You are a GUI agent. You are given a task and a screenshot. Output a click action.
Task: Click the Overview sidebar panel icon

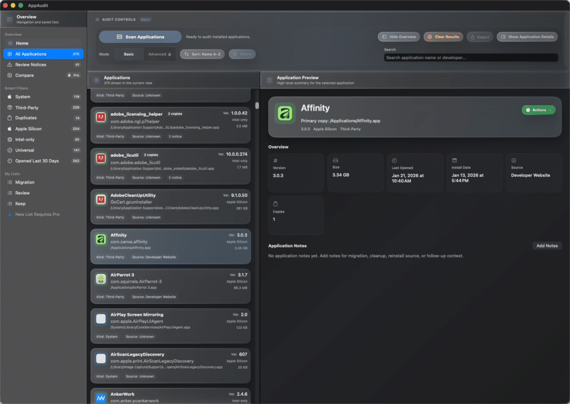pyautogui.click(x=9, y=19)
